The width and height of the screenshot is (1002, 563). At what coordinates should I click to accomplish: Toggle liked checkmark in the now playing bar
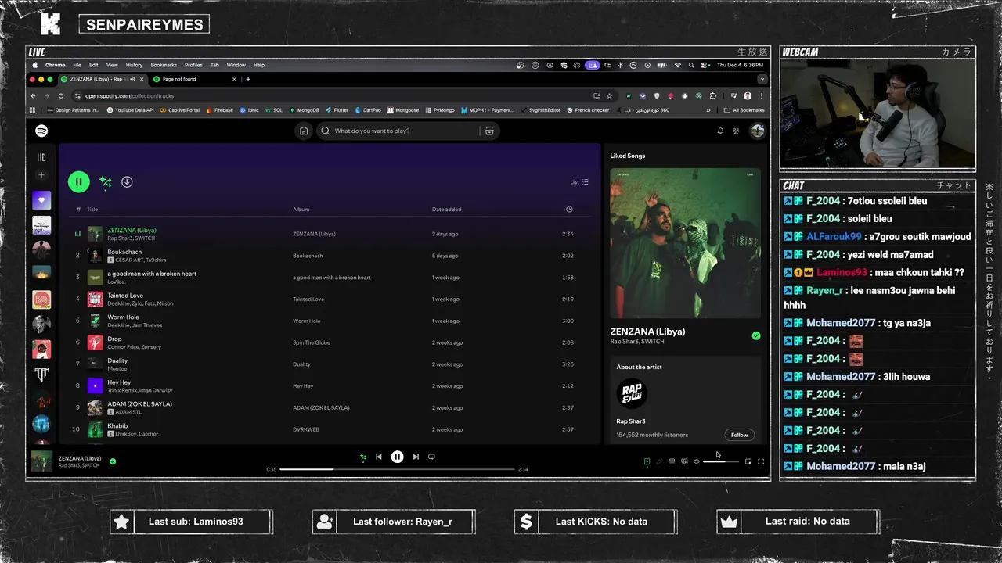tap(113, 461)
